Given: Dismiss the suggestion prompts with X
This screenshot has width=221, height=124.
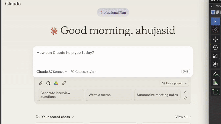Looking at the screenshot, I should click(x=185, y=92).
